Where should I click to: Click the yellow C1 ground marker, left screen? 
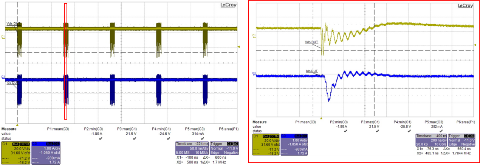pos(3,37)
